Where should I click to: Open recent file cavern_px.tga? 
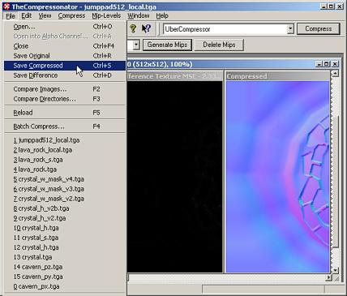(65, 286)
